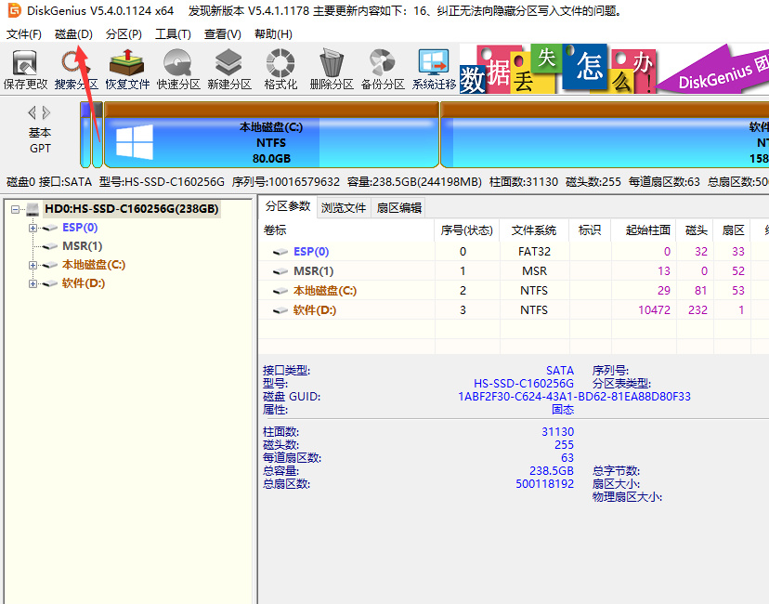Click the 删除分区 (Delete Partition) trash icon
The height and width of the screenshot is (604, 769).
331,70
